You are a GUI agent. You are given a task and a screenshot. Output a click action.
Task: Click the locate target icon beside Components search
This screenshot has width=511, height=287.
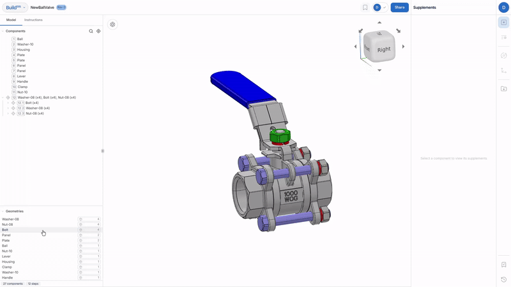pos(98,31)
